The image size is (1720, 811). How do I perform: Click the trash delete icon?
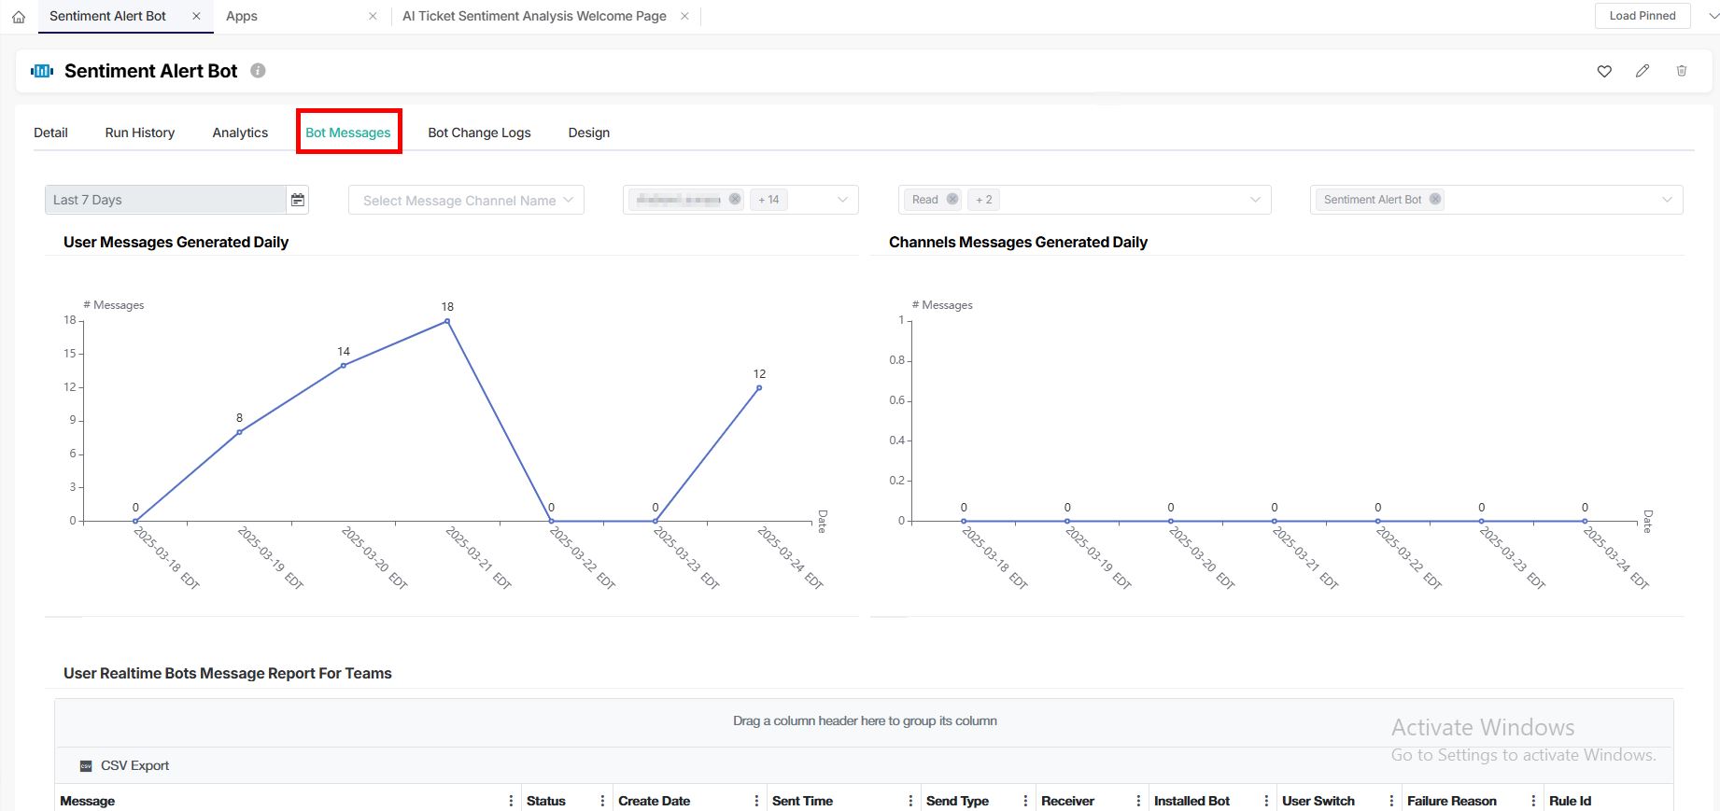[x=1682, y=71]
